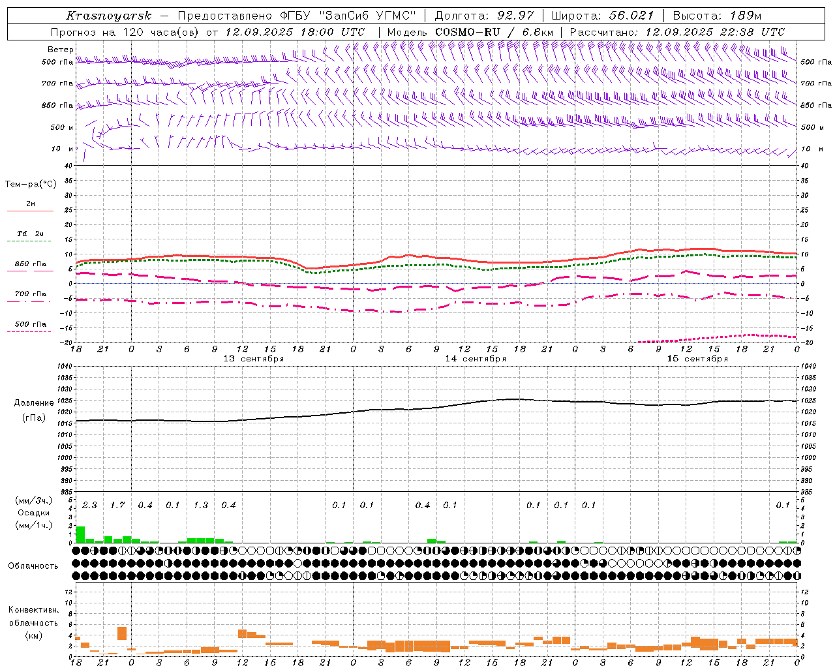Viewport: 835px width, 668px height.
Task: Click the 'Тем-ра(°C)' temperature legend title
Action: pos(31,185)
